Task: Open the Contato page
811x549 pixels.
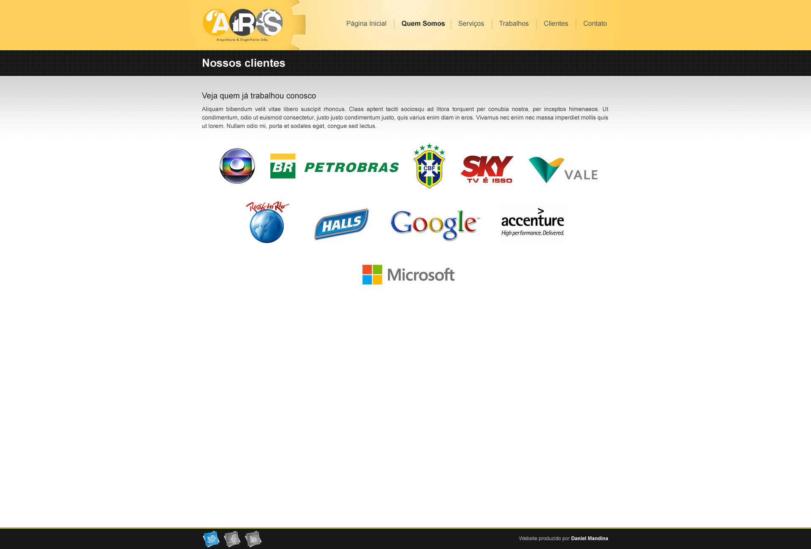Action: tap(595, 24)
